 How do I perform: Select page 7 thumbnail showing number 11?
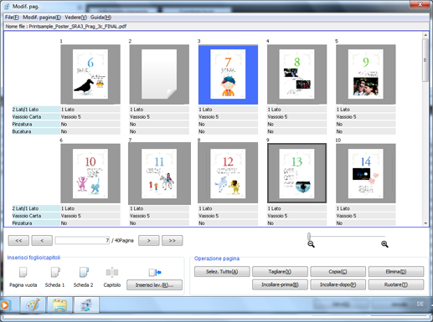[159, 173]
